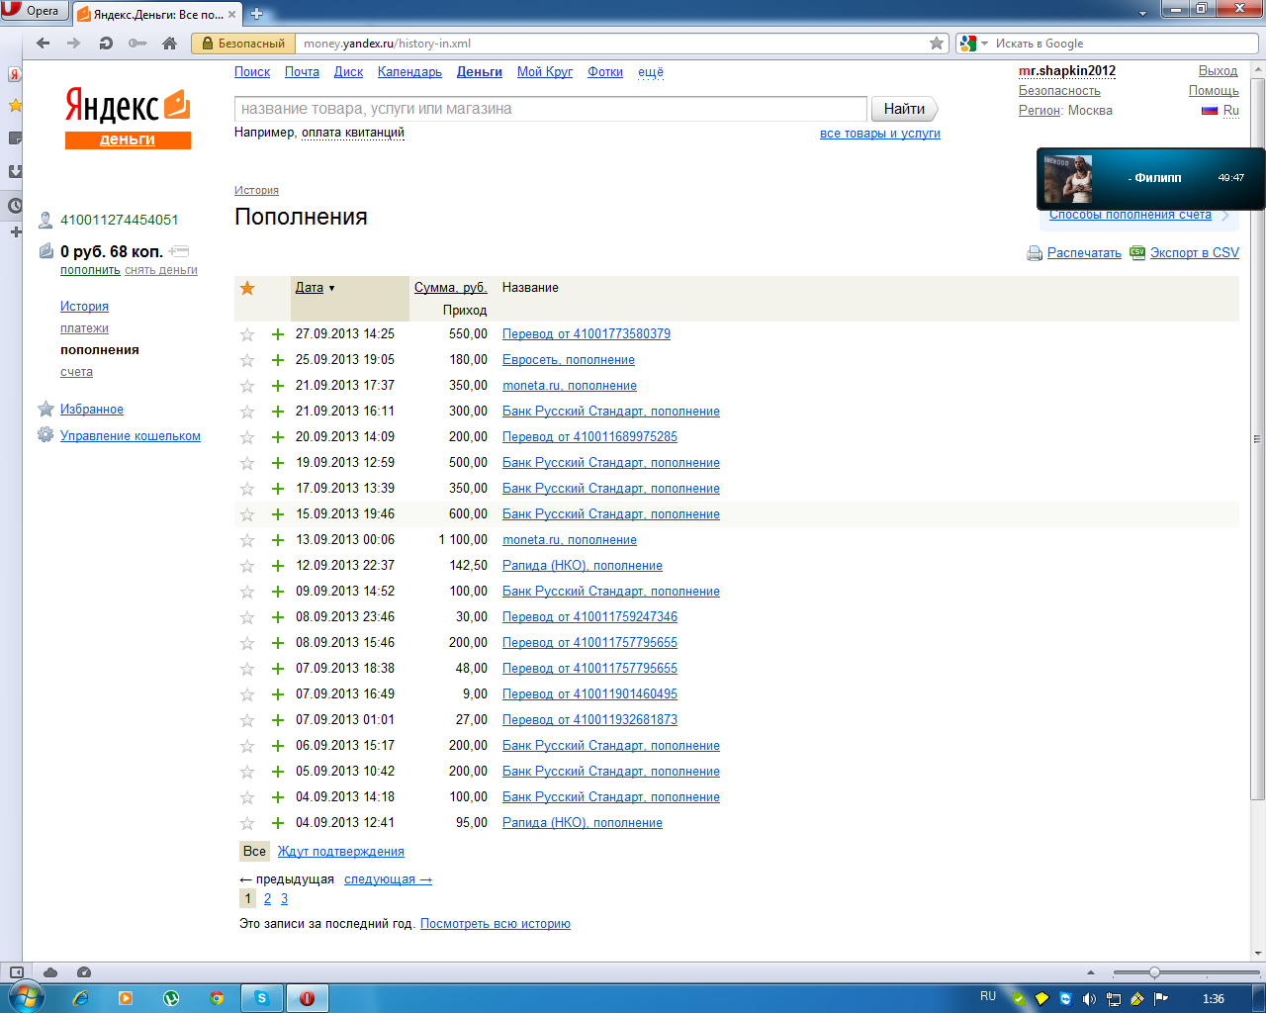Open the Диск service link
Screen dimensions: 1266x1013
pyautogui.click(x=348, y=72)
